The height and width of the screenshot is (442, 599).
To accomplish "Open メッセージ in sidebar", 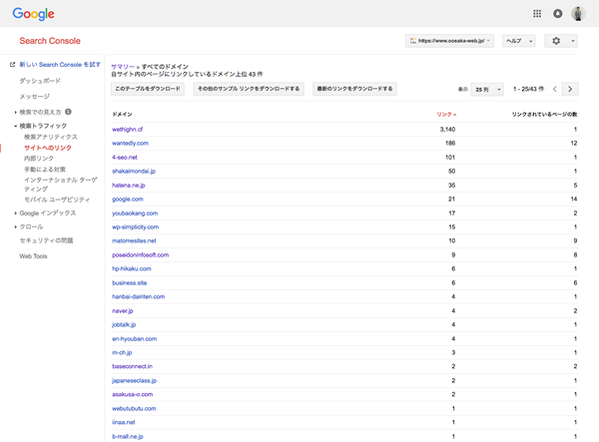I will point(34,96).
